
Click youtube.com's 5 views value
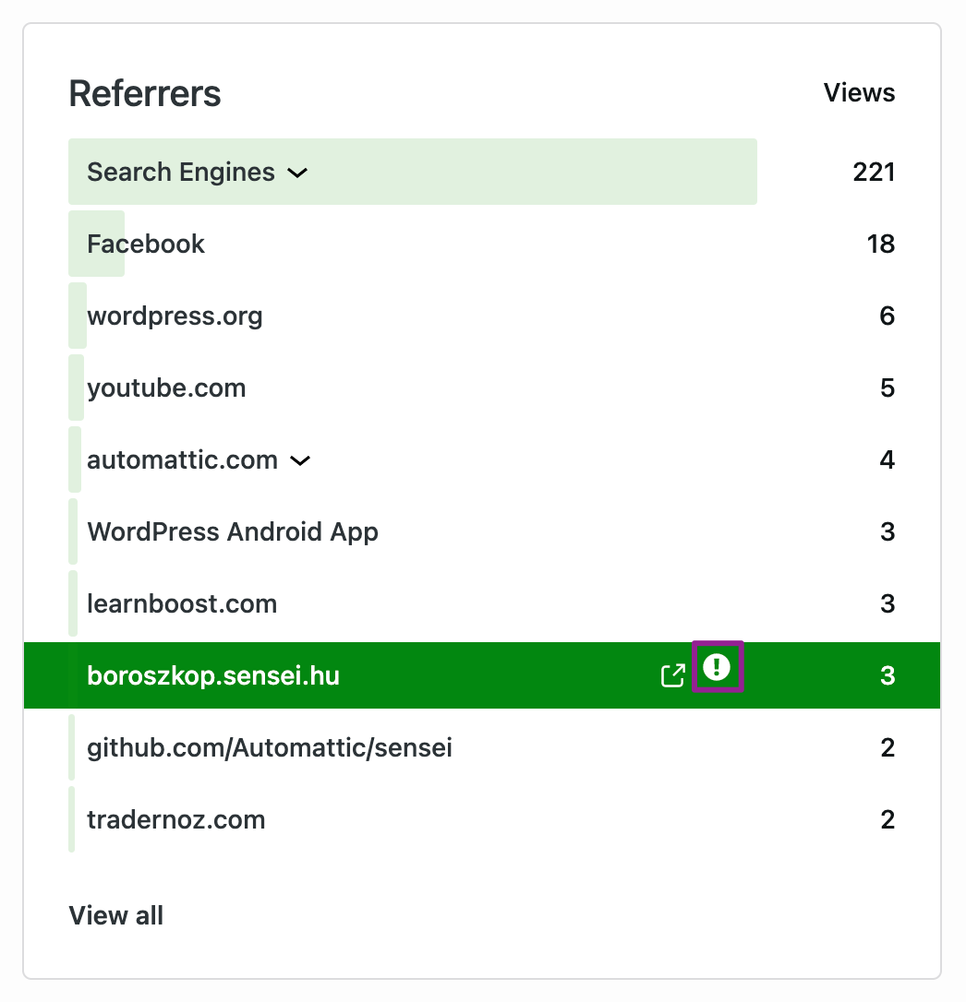888,388
